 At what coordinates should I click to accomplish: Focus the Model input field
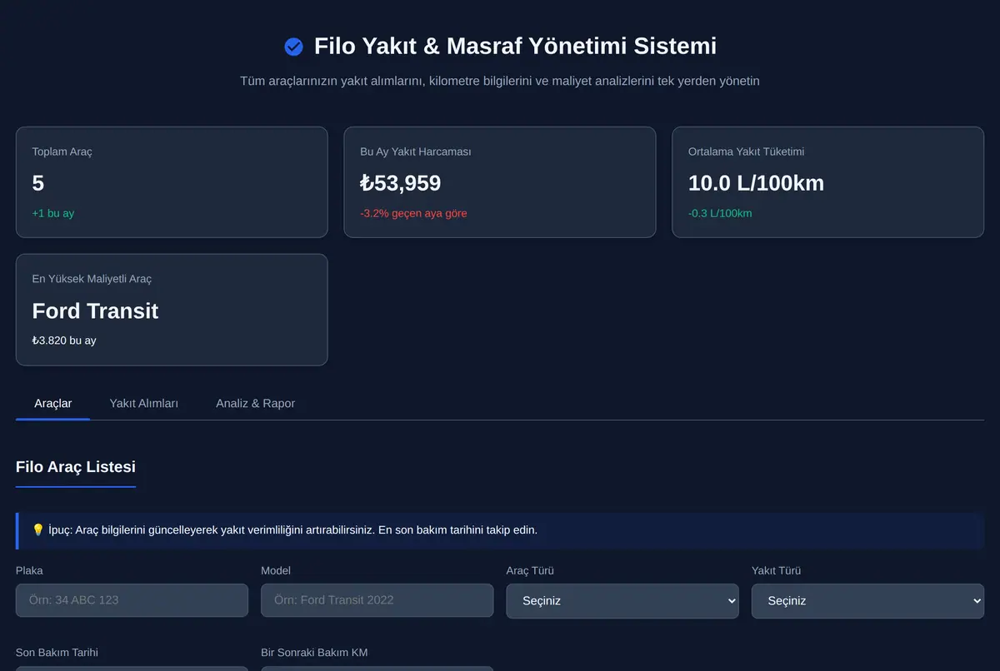377,600
